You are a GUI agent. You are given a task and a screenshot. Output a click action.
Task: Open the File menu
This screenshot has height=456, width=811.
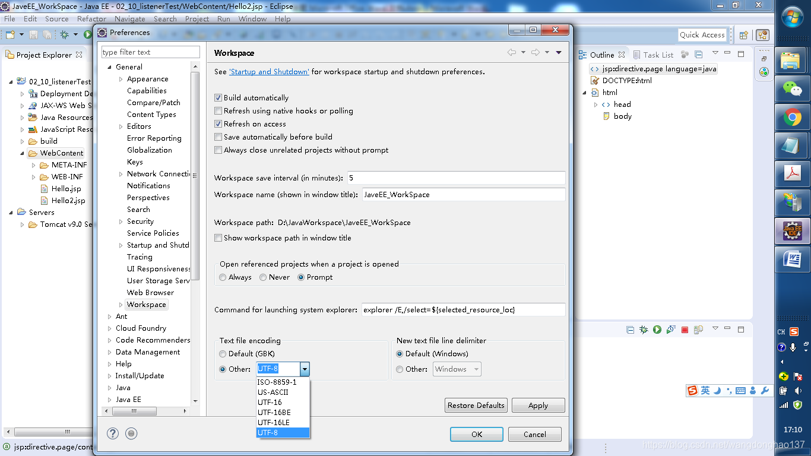tap(9, 19)
